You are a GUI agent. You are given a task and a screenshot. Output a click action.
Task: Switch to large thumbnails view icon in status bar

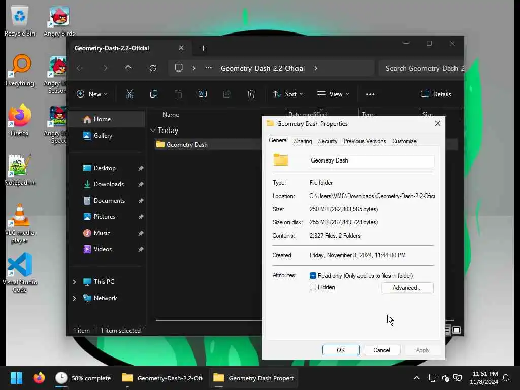pos(457,330)
